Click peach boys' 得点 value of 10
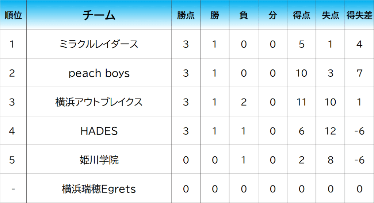The height and width of the screenshot is (203, 374). tap(301, 73)
